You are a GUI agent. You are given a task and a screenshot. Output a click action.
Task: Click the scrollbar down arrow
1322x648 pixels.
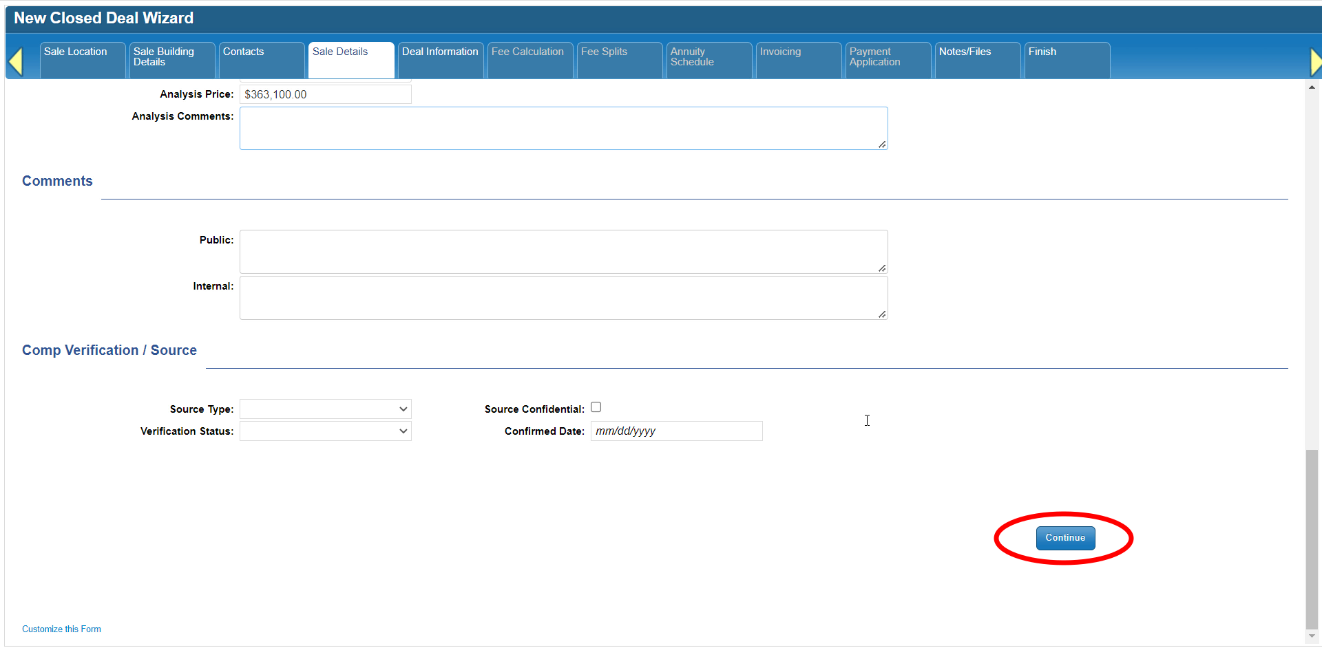click(x=1312, y=636)
